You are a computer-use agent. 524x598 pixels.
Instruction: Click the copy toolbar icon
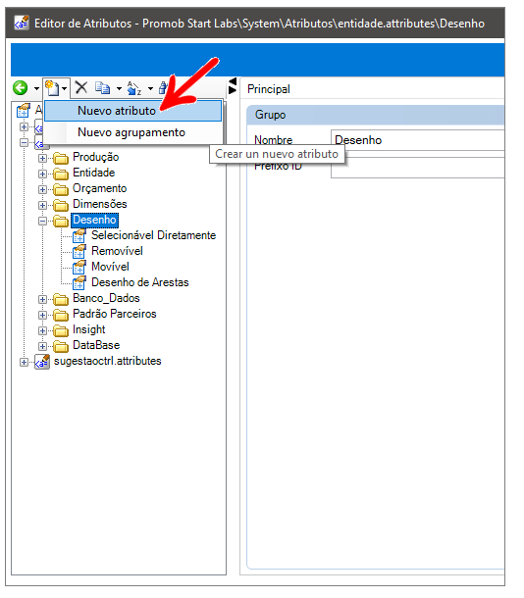(x=103, y=88)
